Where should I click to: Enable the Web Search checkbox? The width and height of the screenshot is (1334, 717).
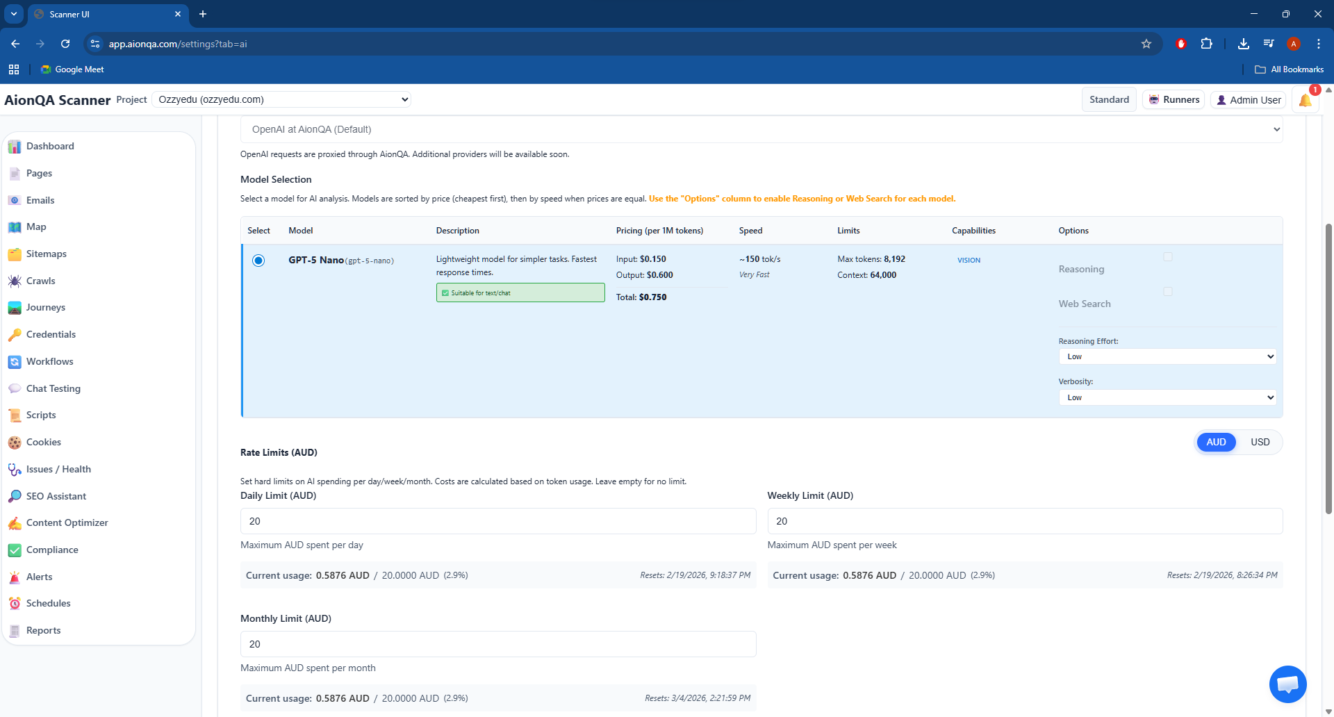[x=1168, y=292]
